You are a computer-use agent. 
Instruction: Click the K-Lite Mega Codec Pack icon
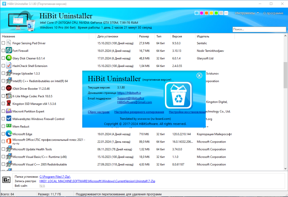click(x=9, y=96)
